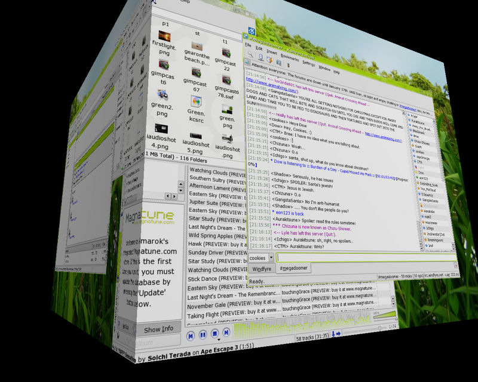This screenshot has width=478, height=382.
Task: Open the Settings menu in Konversation
Action: [x=308, y=63]
